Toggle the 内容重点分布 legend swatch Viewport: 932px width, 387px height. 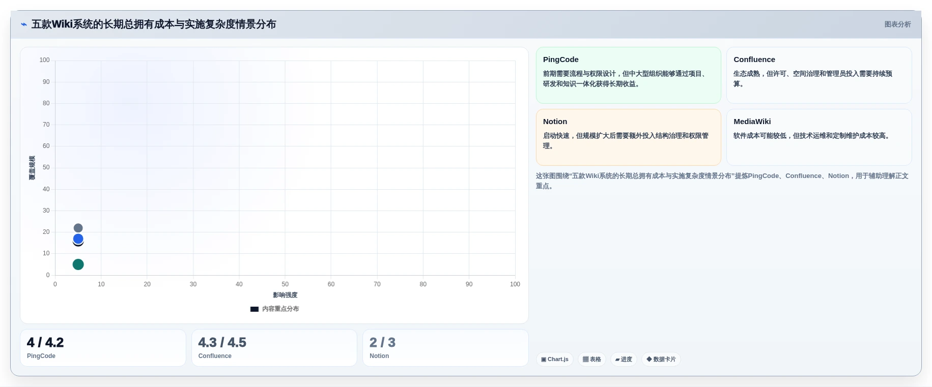point(255,309)
